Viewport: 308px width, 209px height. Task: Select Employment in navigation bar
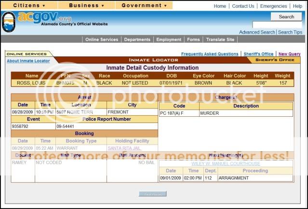[169, 39]
